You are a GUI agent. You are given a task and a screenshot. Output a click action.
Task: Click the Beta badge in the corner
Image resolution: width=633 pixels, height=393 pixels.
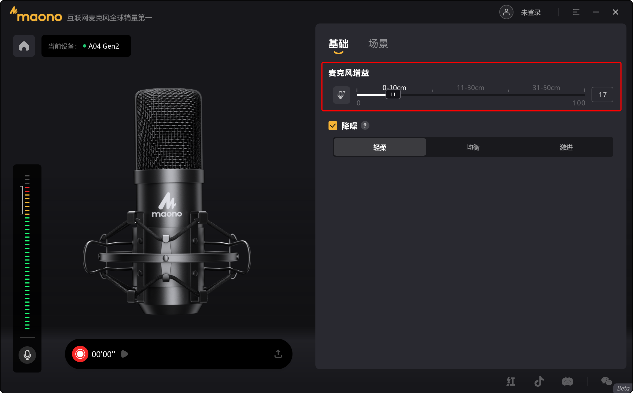tap(623, 388)
